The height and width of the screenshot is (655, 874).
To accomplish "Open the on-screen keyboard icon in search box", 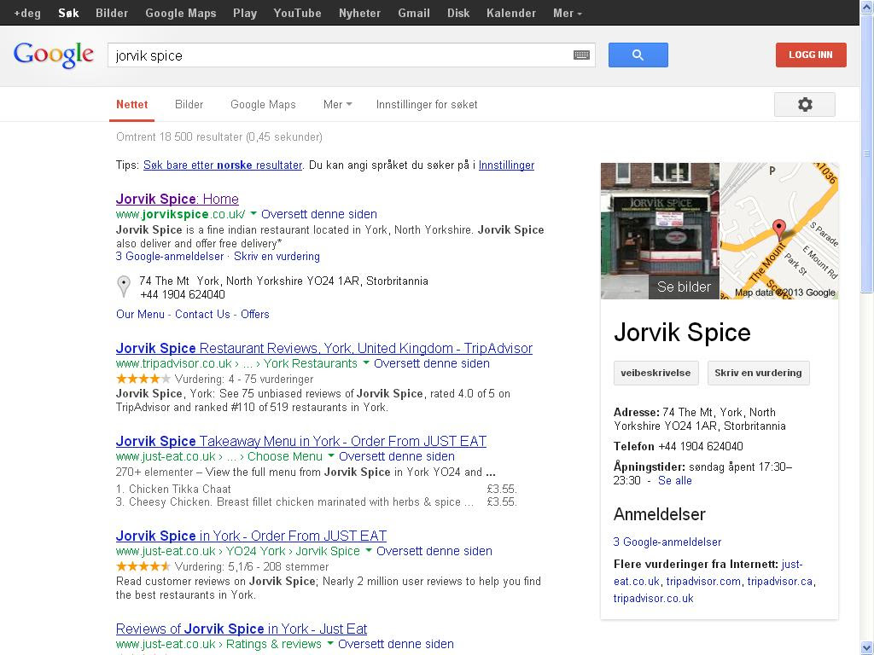I will click(581, 55).
